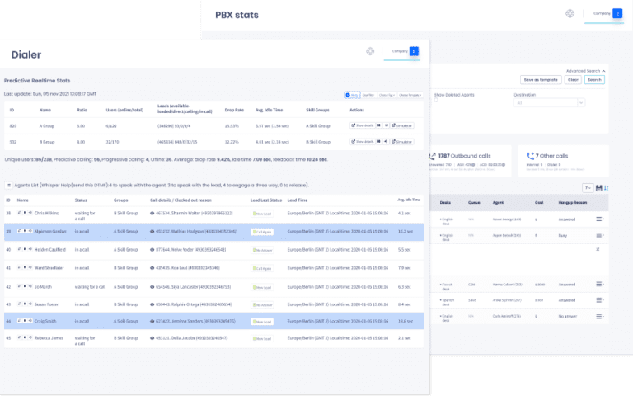633x396 pixels.
Task: Expand the Choose Template dropdown
Action: (410, 95)
